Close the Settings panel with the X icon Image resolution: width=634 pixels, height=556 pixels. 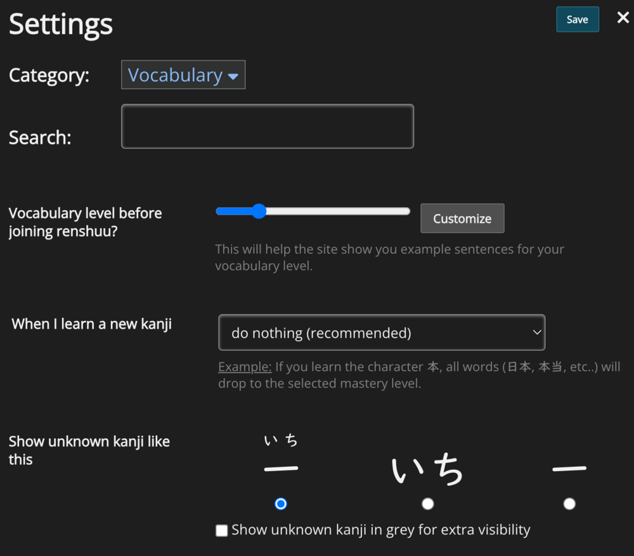click(x=623, y=18)
